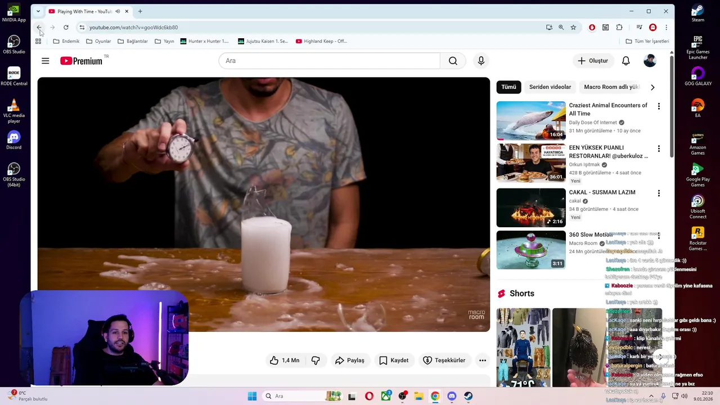Open 360 Slow Motion thumbnail
The image size is (720, 405).
[x=531, y=250]
